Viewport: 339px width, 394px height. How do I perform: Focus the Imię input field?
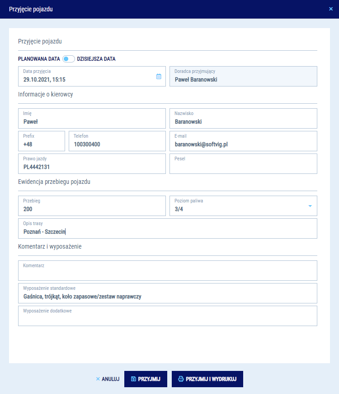coord(92,119)
